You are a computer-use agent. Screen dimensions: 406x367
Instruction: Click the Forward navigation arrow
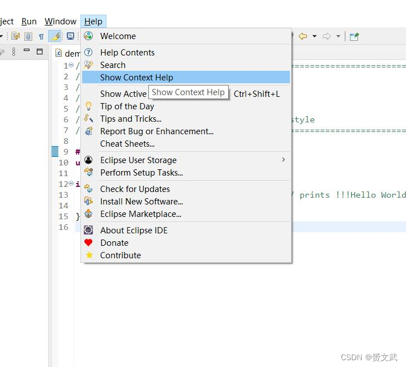[x=327, y=36]
